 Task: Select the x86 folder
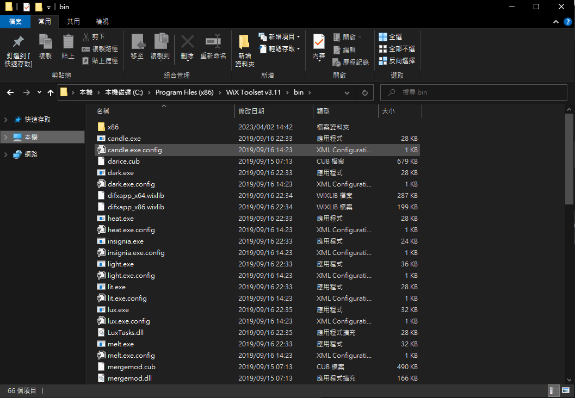point(257,127)
